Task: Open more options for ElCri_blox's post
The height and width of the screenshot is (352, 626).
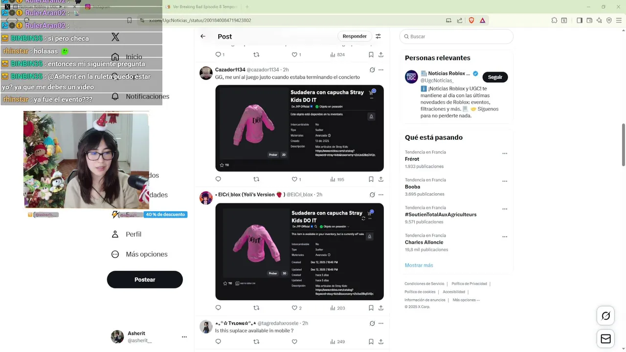Action: tap(381, 195)
